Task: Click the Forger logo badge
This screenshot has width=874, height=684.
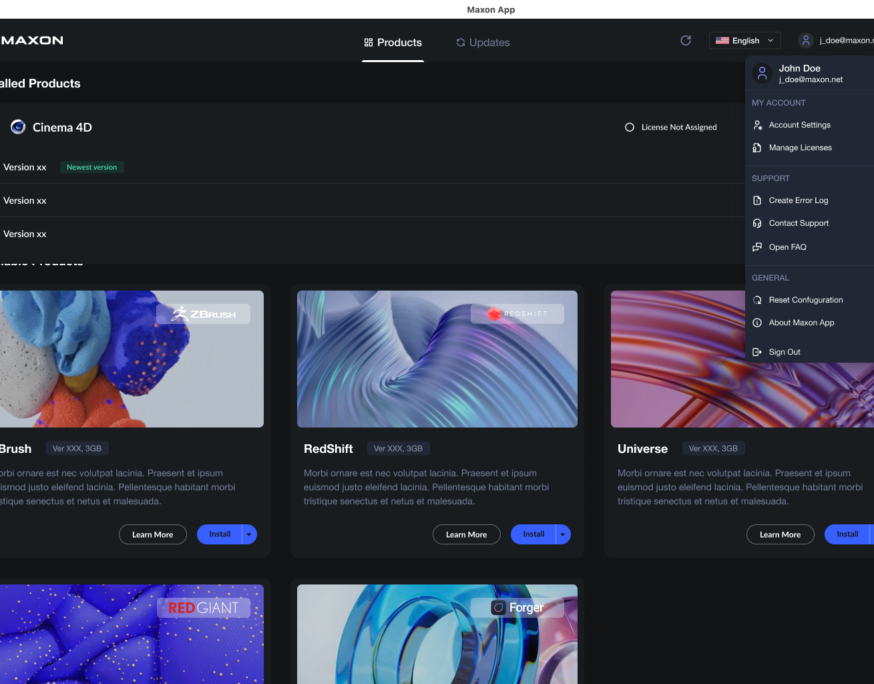Action: pyautogui.click(x=517, y=608)
